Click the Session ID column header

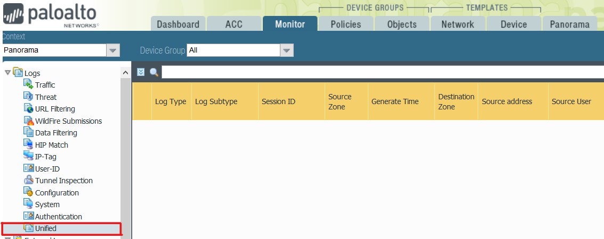pyautogui.click(x=292, y=101)
